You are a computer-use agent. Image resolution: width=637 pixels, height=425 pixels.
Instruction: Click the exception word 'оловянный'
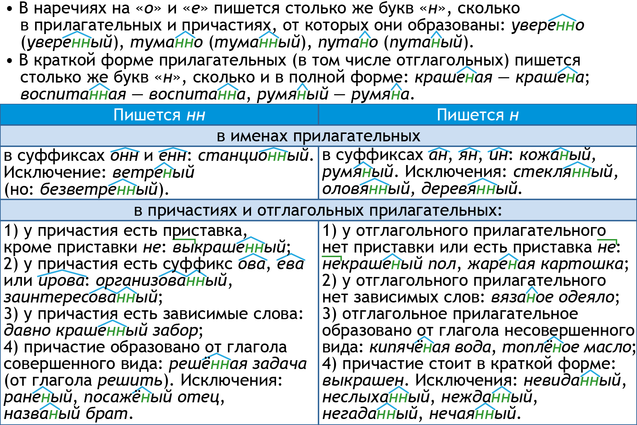point(366,189)
